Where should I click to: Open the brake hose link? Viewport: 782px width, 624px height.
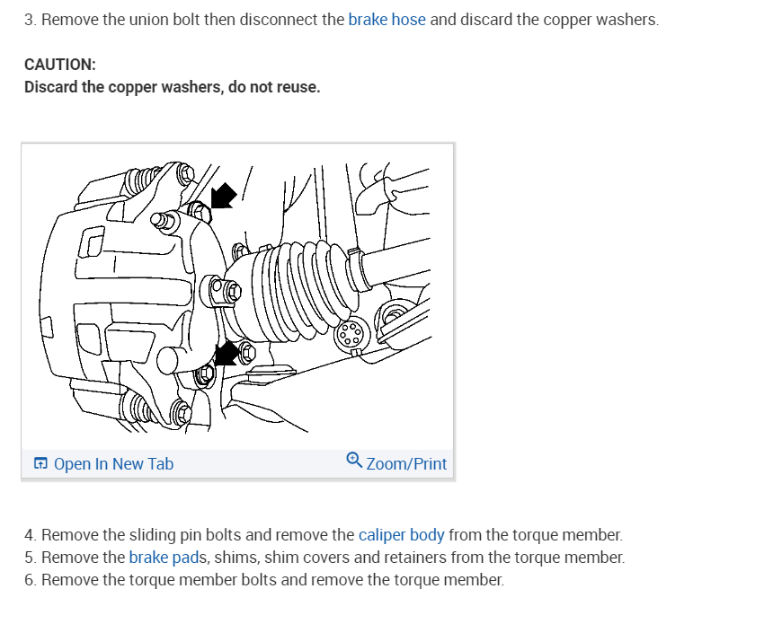(387, 20)
